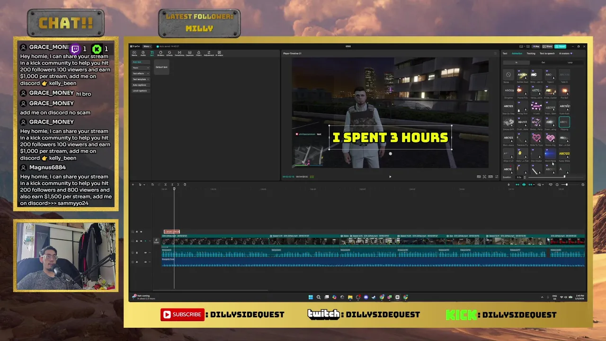Play the preview in the player
The image size is (606, 341).
(390, 177)
